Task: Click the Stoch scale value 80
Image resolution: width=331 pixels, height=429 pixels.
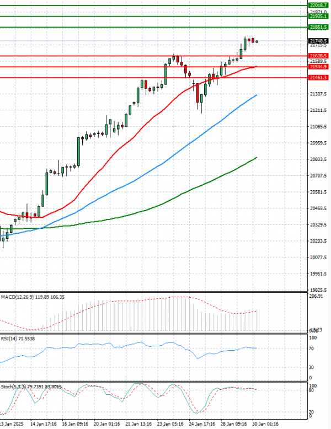Action: pyautogui.click(x=311, y=390)
